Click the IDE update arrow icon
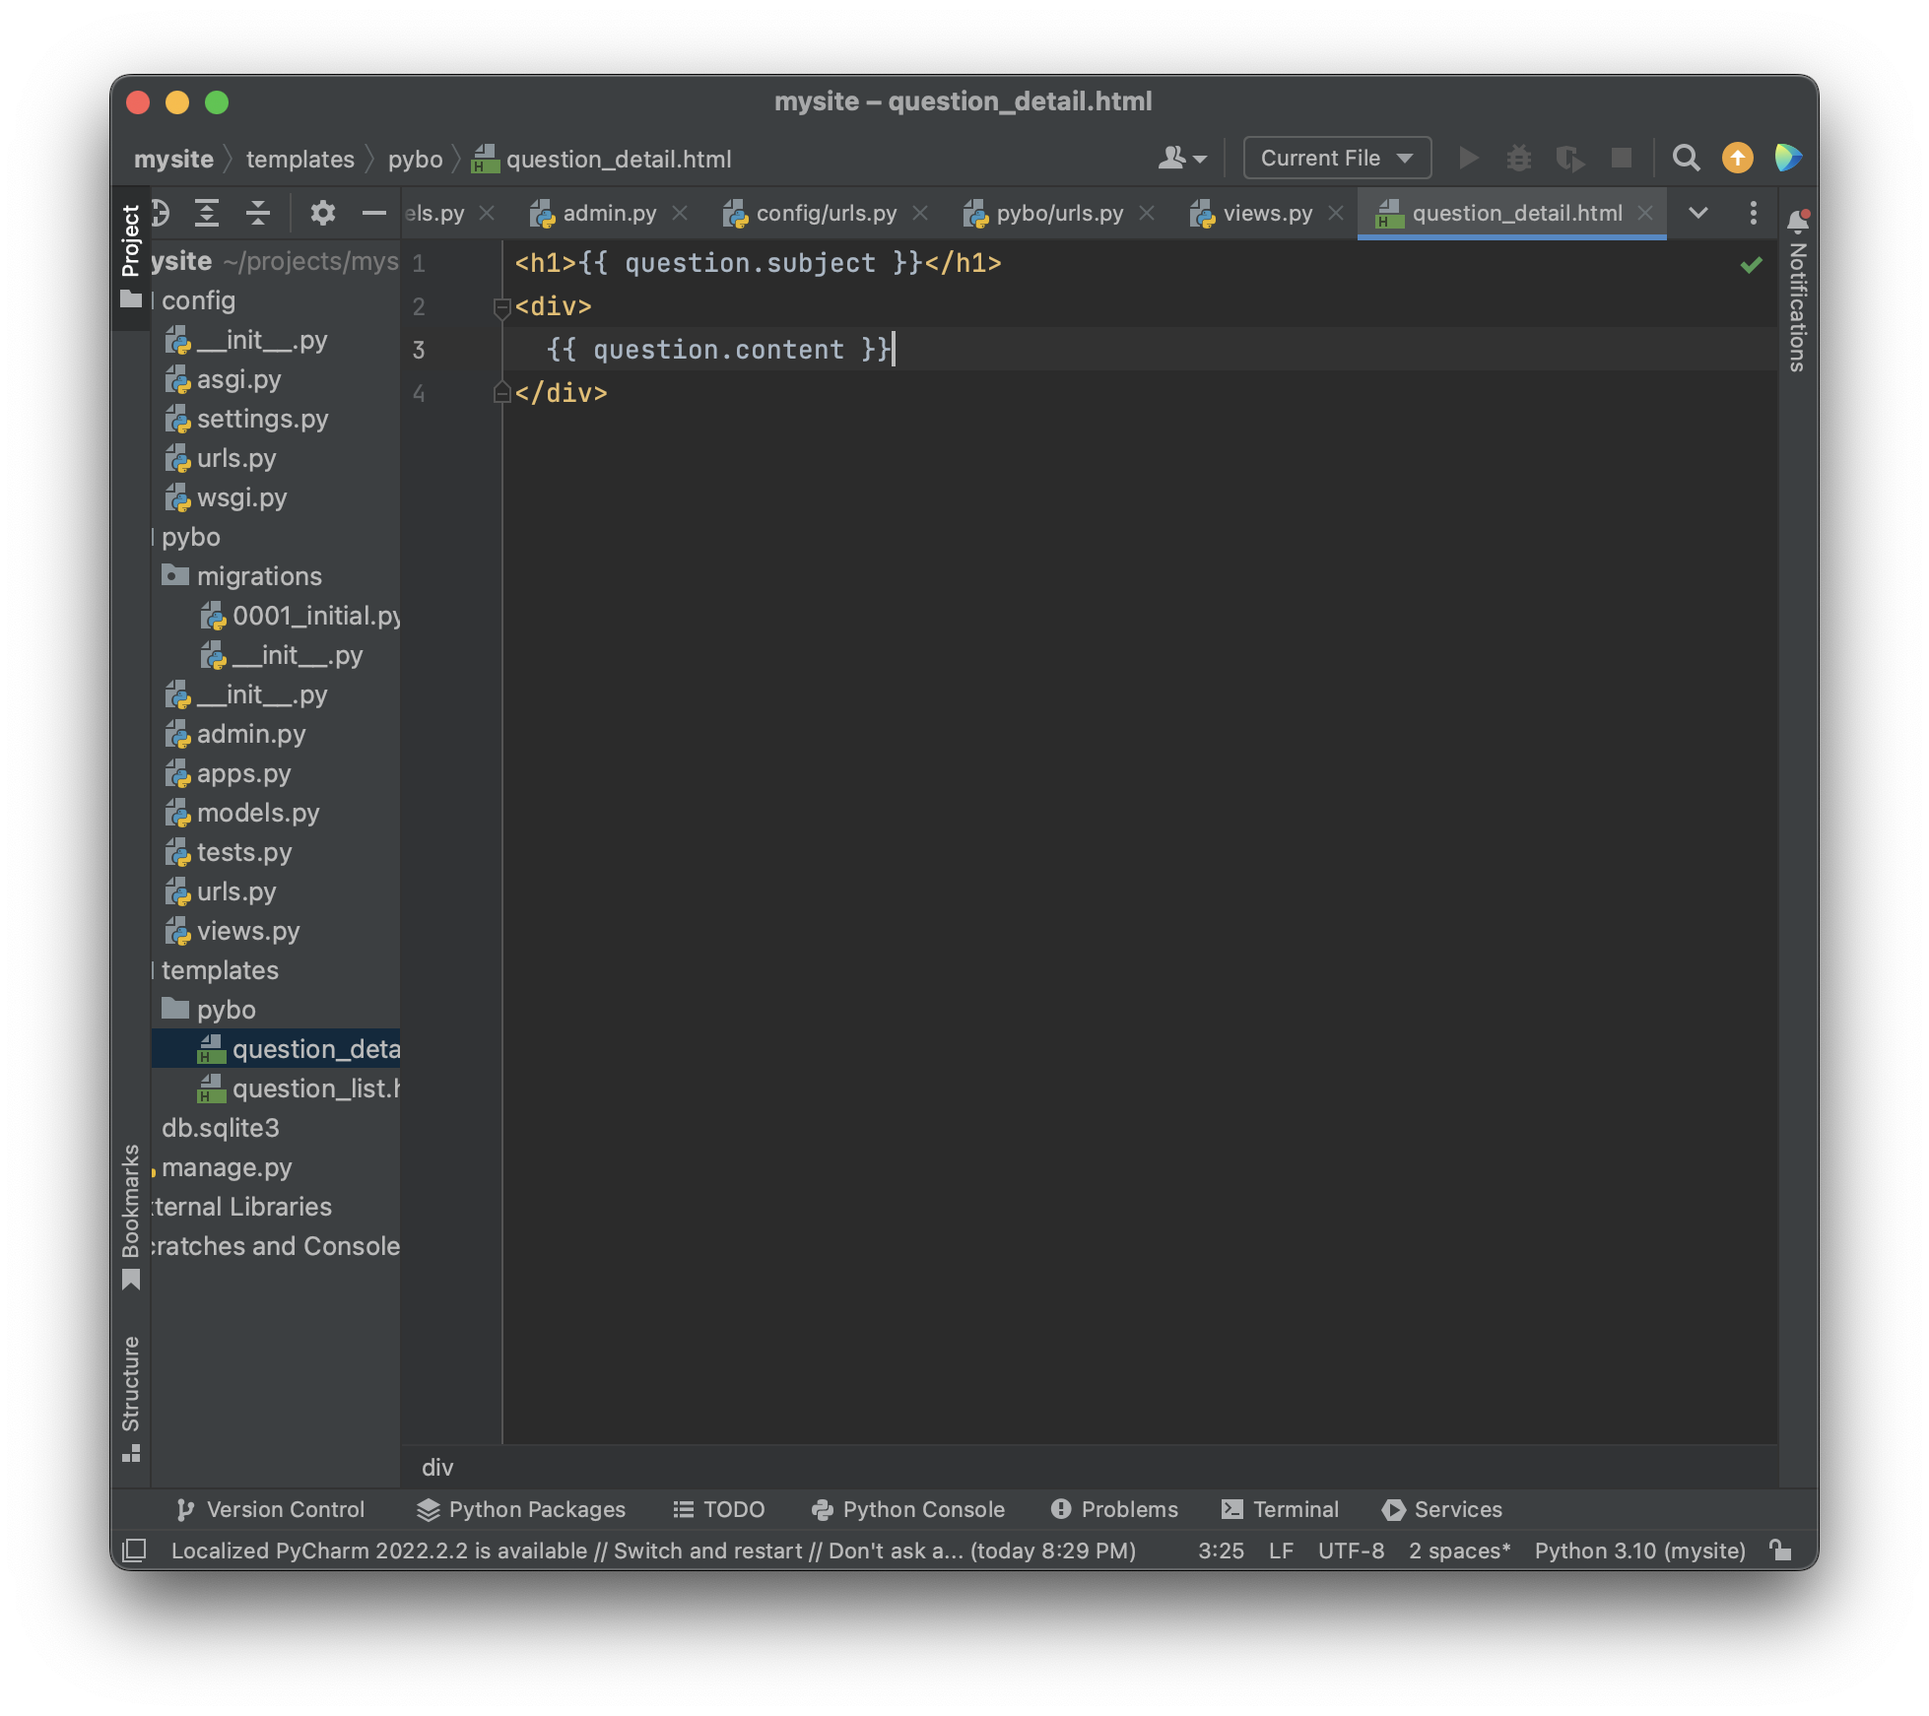The image size is (1929, 1716). click(x=1737, y=159)
